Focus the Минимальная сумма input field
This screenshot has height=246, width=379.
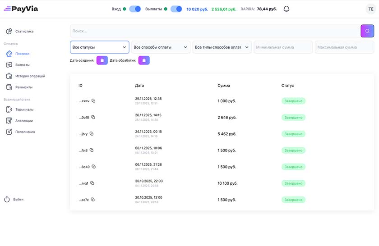[283, 47]
